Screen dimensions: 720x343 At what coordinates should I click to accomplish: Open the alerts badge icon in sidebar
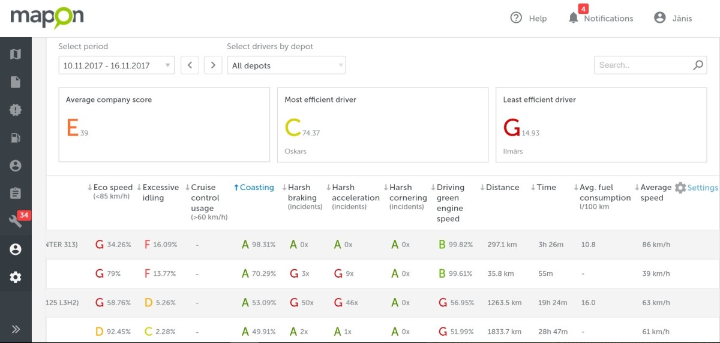pos(16,110)
